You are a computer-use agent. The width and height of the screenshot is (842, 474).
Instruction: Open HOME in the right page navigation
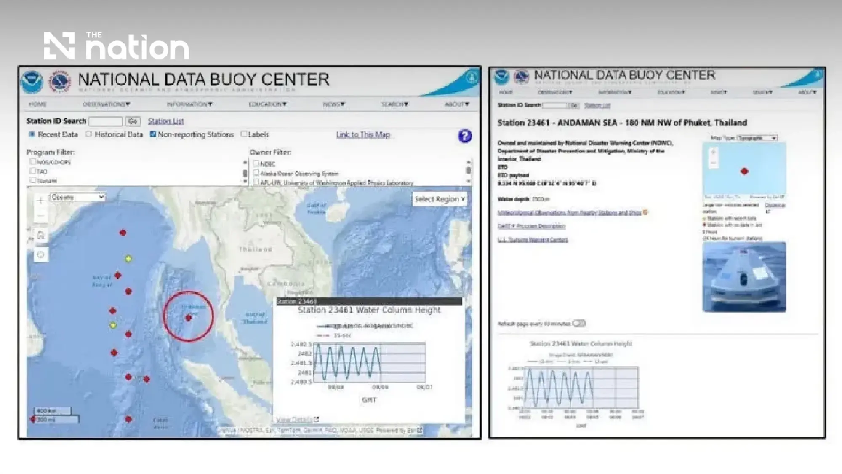pyautogui.click(x=506, y=92)
